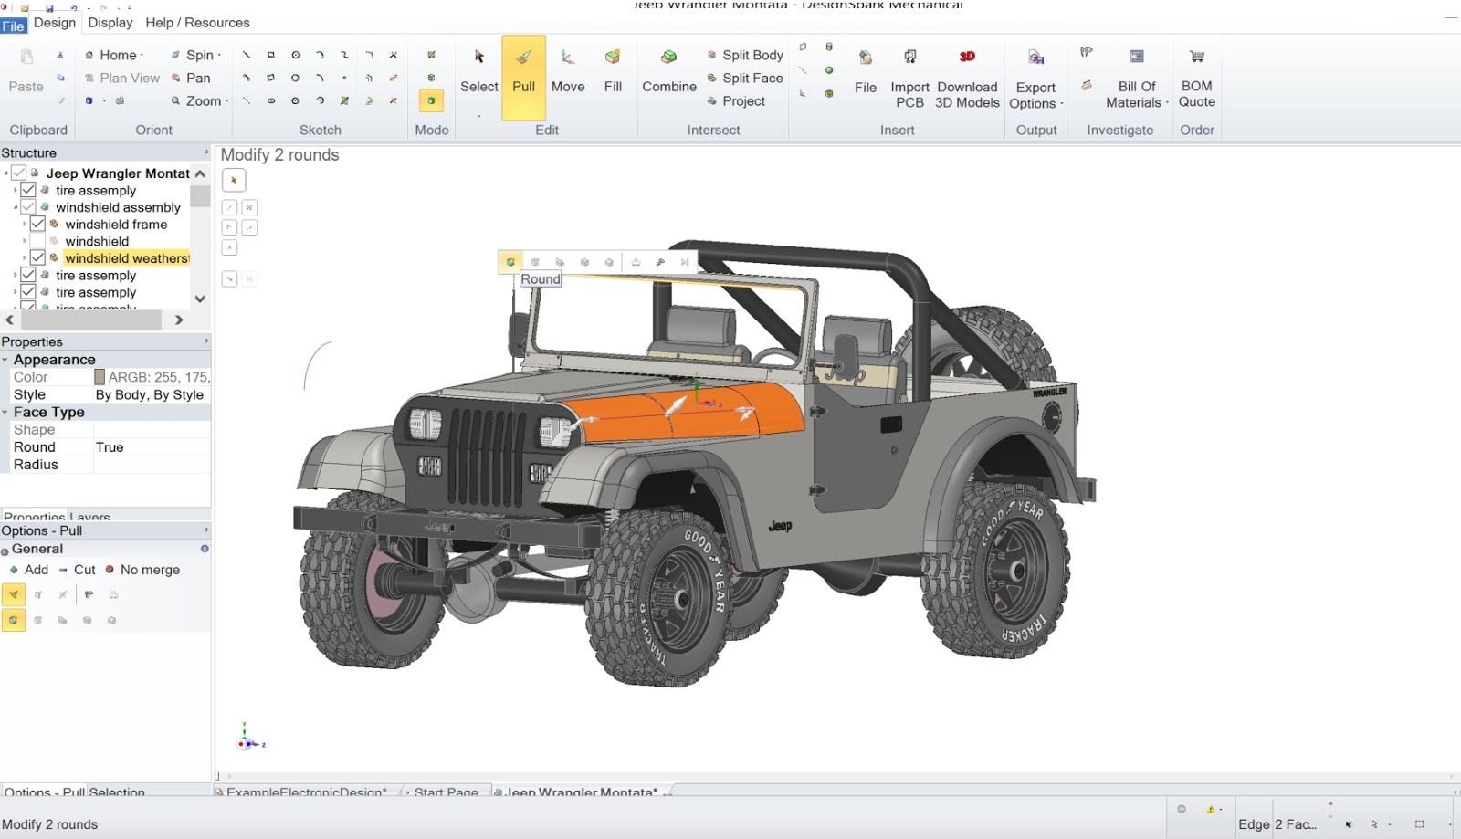Toggle the Jeep Wrangler Montata root checkbox
Image resolution: width=1461 pixels, height=839 pixels.
[20, 173]
